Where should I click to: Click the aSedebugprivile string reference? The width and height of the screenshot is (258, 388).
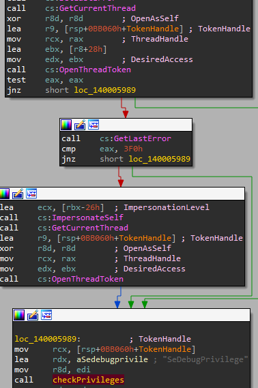coord(112,359)
